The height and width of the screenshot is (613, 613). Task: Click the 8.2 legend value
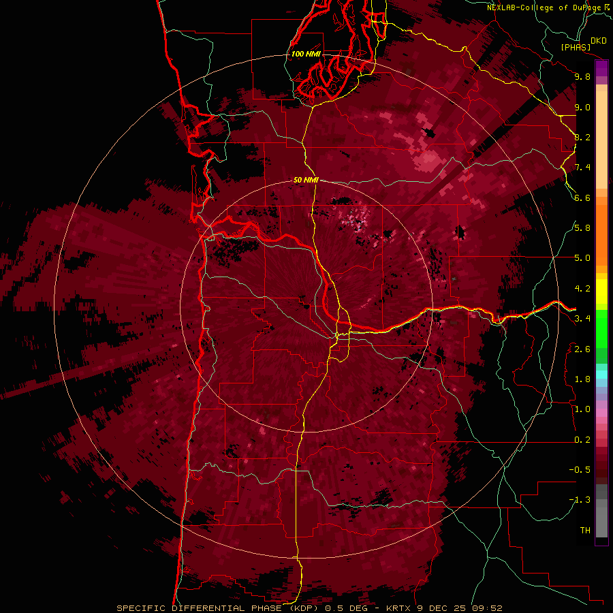[582, 137]
